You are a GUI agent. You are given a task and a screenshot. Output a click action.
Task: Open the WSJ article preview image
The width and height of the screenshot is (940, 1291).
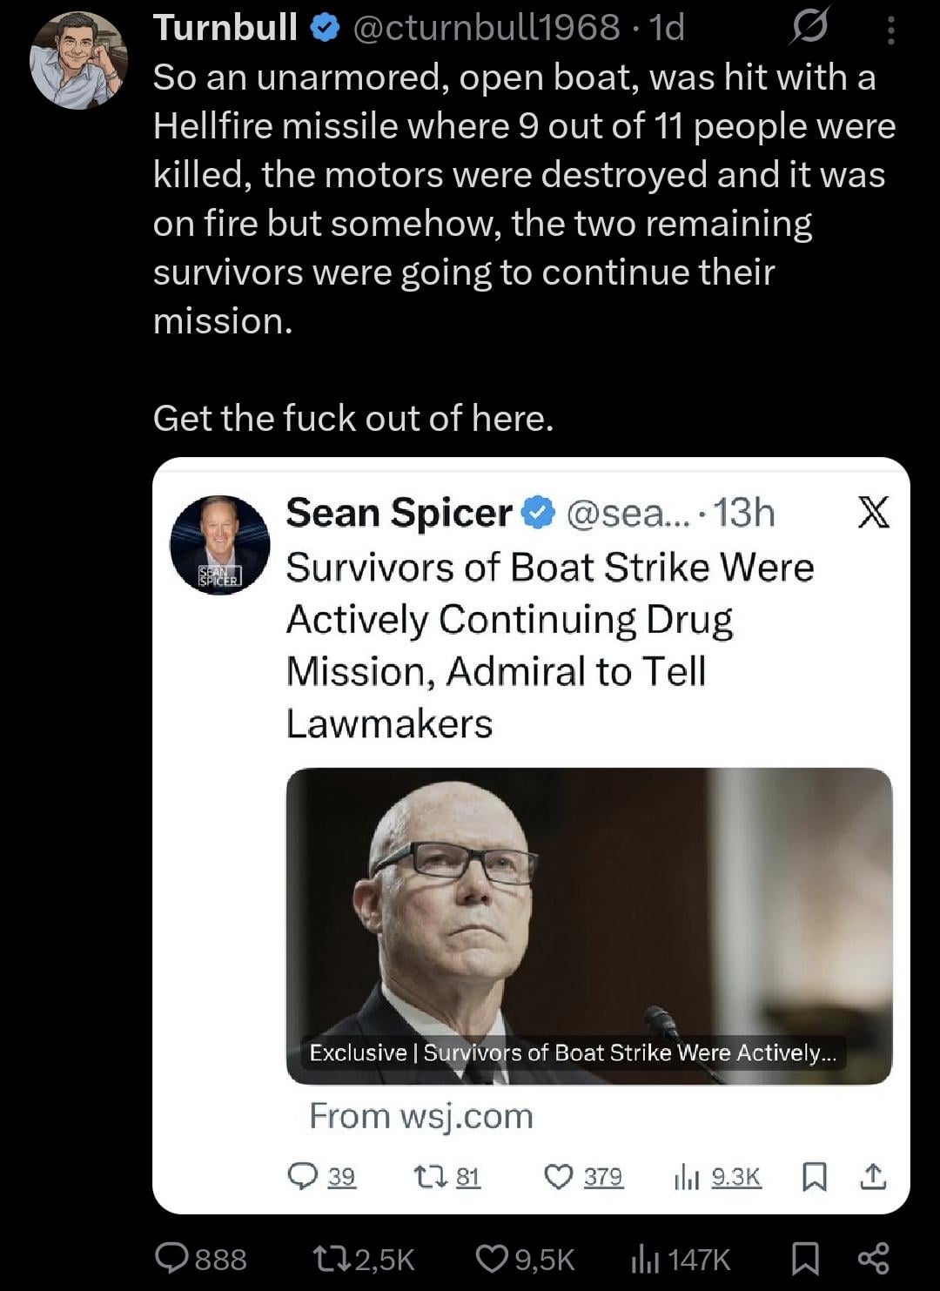(588, 925)
